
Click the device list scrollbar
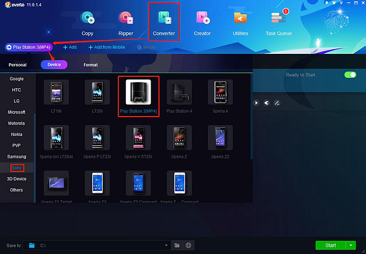click(251, 117)
